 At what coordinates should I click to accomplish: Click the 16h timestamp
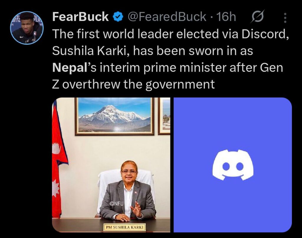click(226, 17)
